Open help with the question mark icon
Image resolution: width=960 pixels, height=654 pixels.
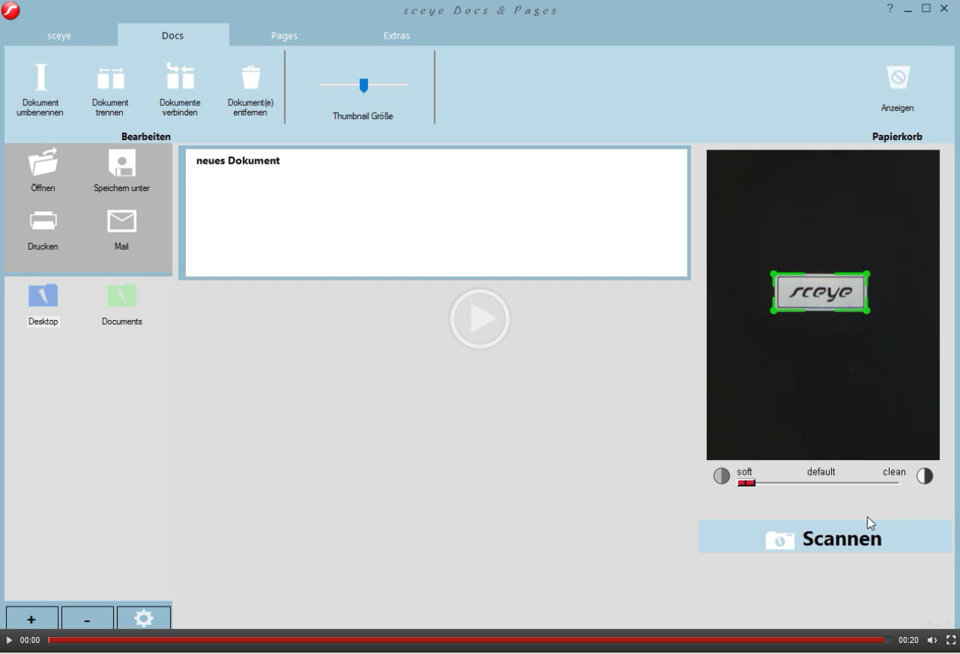[890, 8]
